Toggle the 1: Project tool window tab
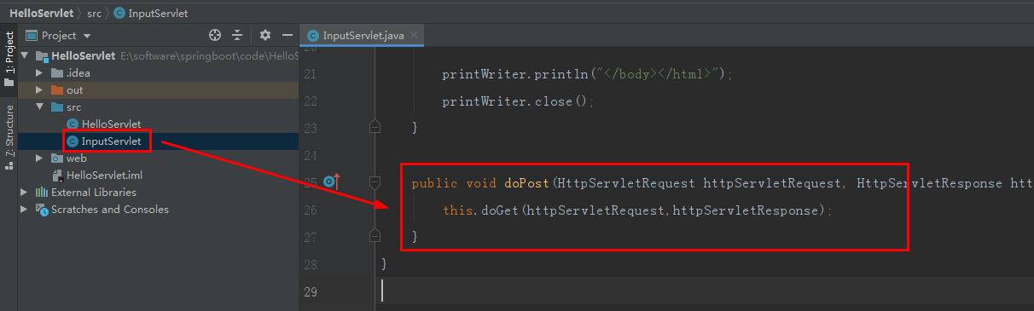Image resolution: width=1034 pixels, height=311 pixels. pos(9,60)
